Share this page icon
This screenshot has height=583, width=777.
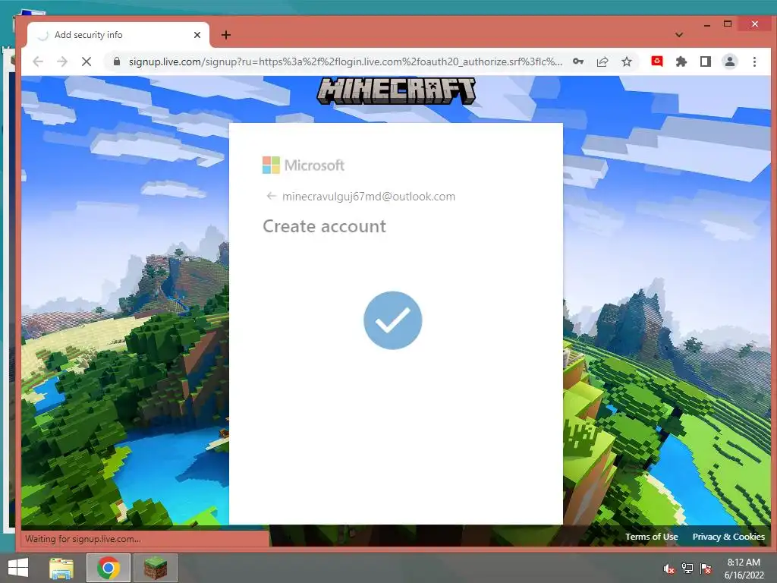coord(602,61)
